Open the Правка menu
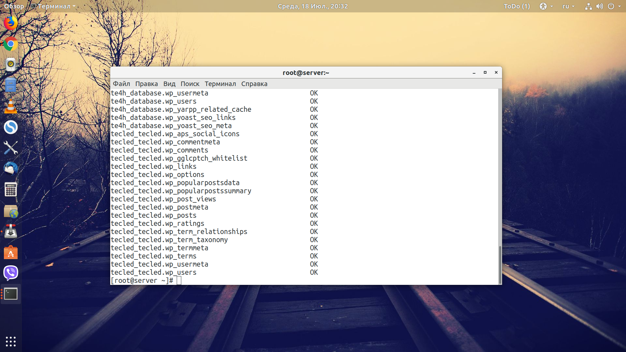 coord(146,84)
